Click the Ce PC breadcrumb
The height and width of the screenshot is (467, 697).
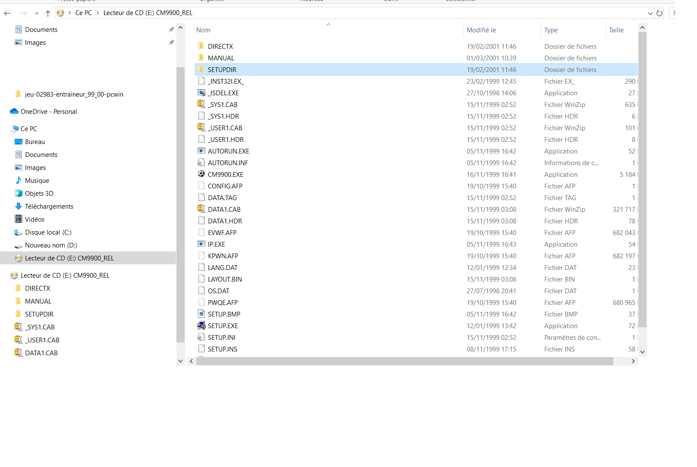coord(84,13)
